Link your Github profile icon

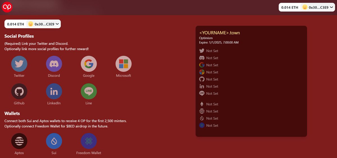point(19,91)
